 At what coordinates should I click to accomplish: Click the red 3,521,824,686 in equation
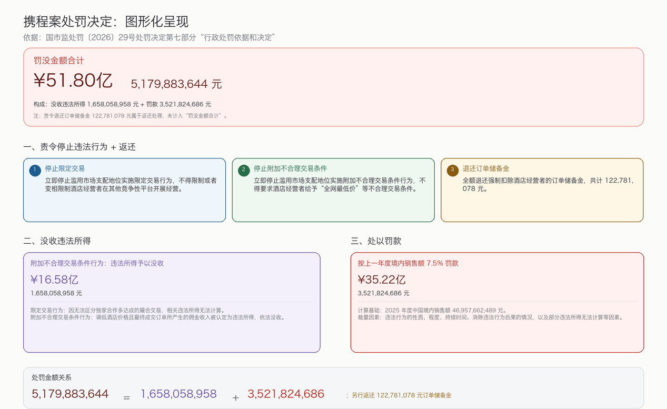[x=286, y=394]
